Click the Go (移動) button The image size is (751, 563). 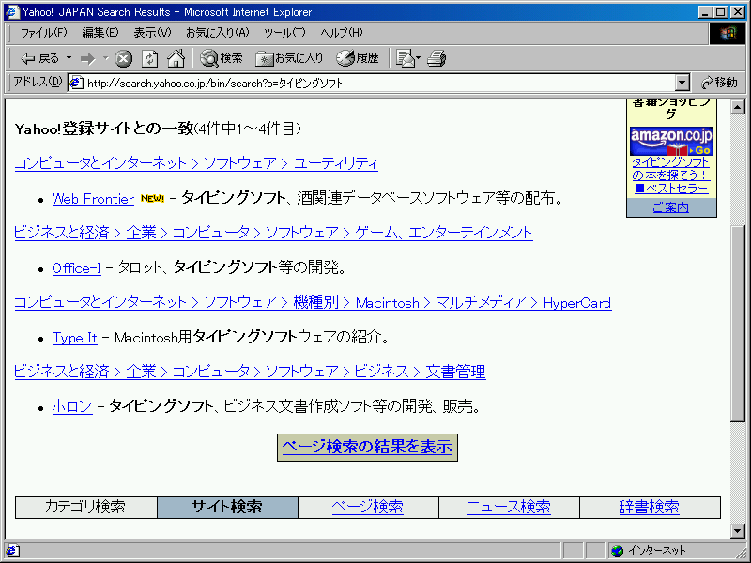pos(720,83)
